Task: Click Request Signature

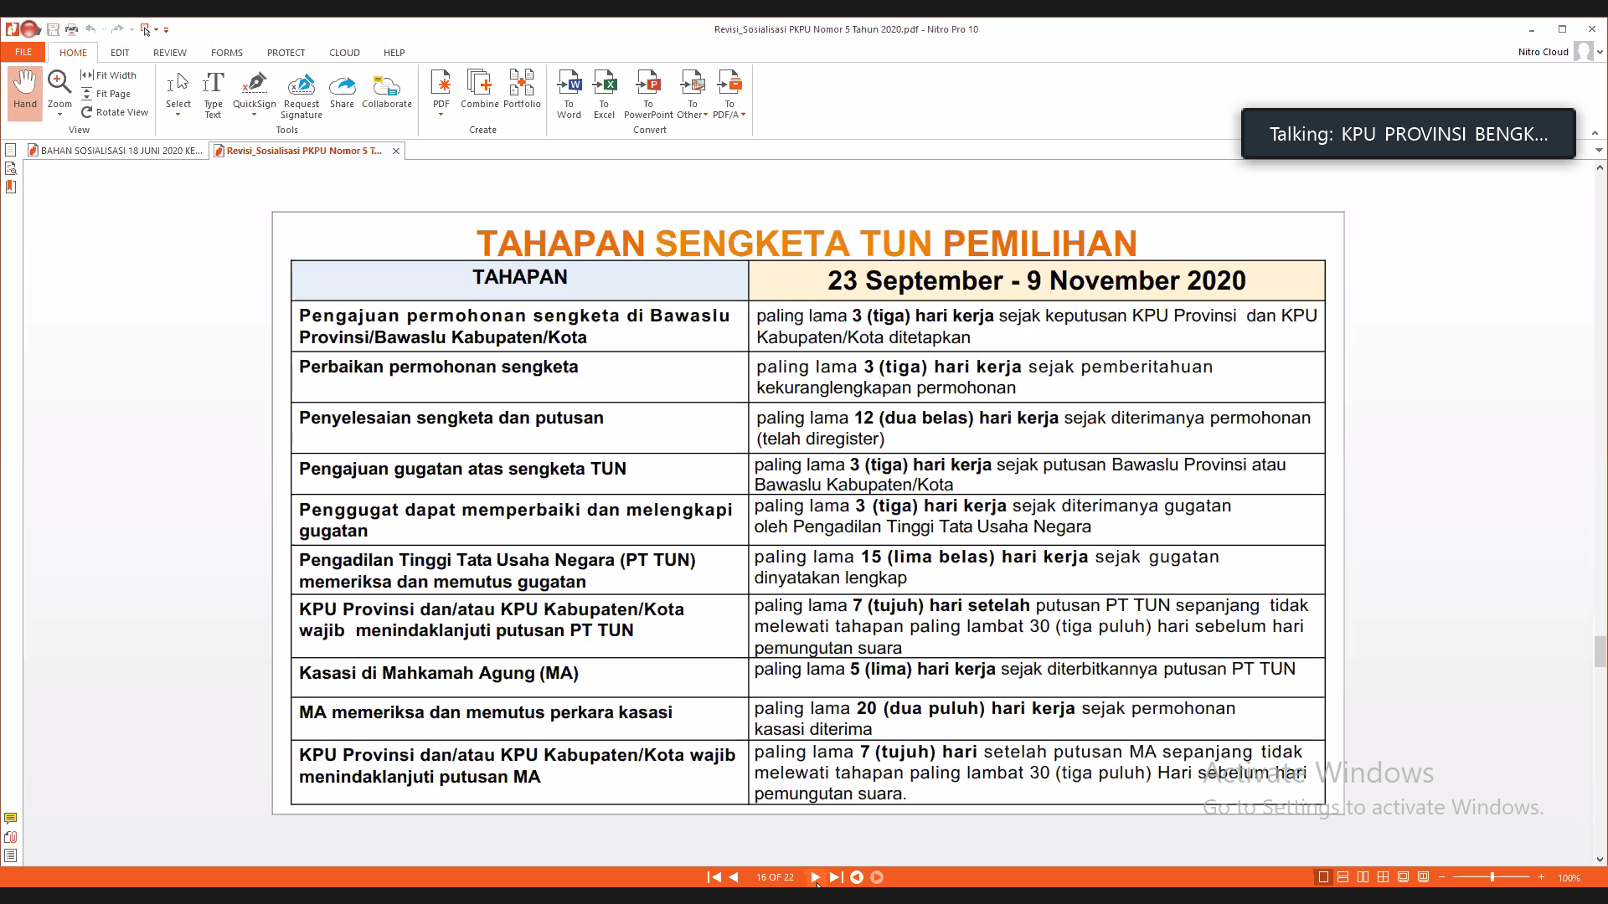Action: [301, 95]
